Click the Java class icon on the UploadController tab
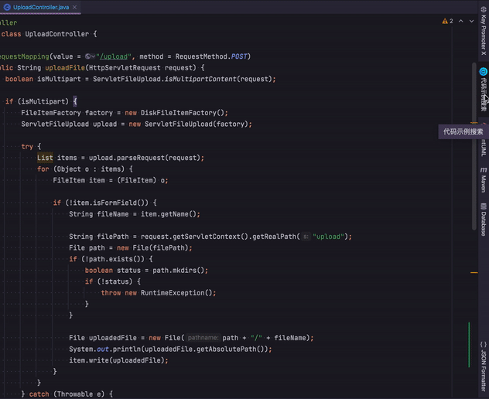489x399 pixels. [x=7, y=7]
